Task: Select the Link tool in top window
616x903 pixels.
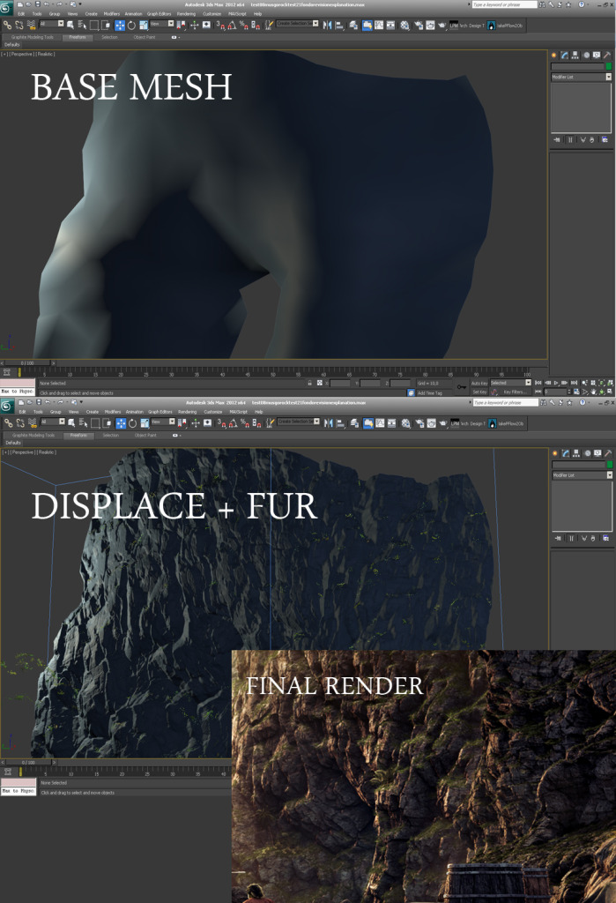Action: [7, 25]
